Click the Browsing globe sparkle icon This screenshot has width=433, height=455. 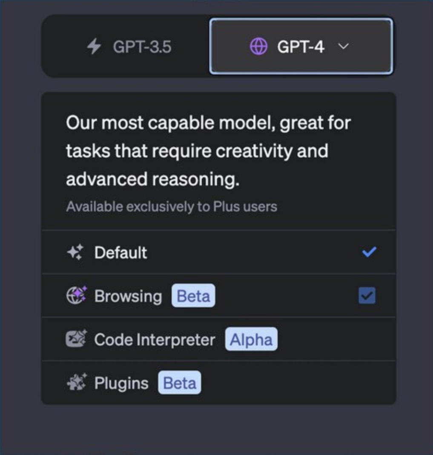click(76, 296)
